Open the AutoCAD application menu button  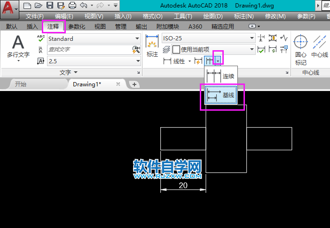[9, 9]
